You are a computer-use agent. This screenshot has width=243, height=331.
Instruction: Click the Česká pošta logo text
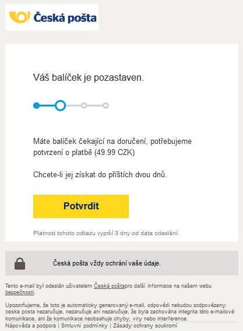(x=65, y=18)
